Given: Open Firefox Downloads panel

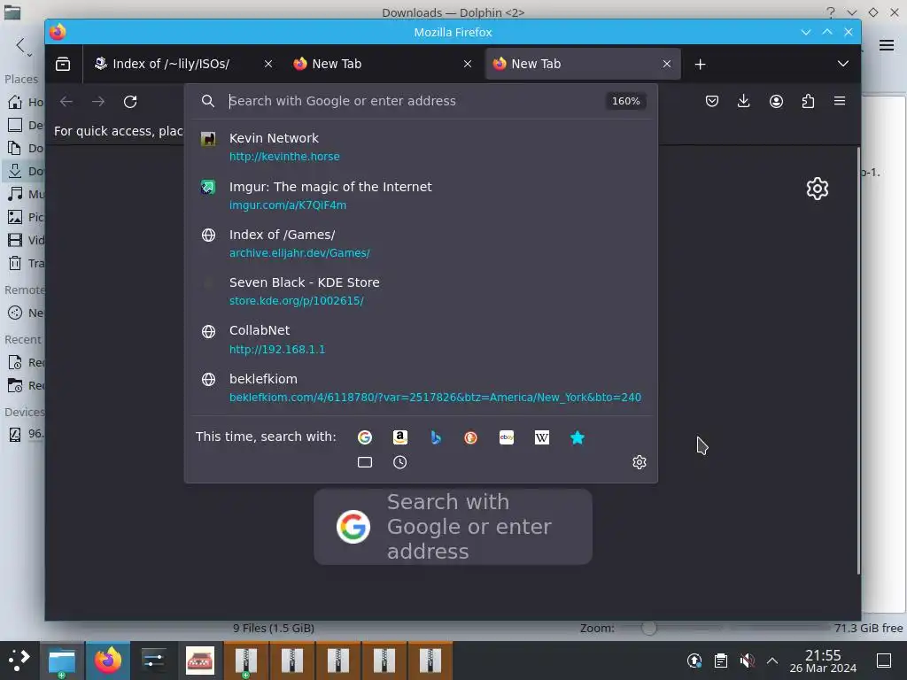Looking at the screenshot, I should coord(744,101).
